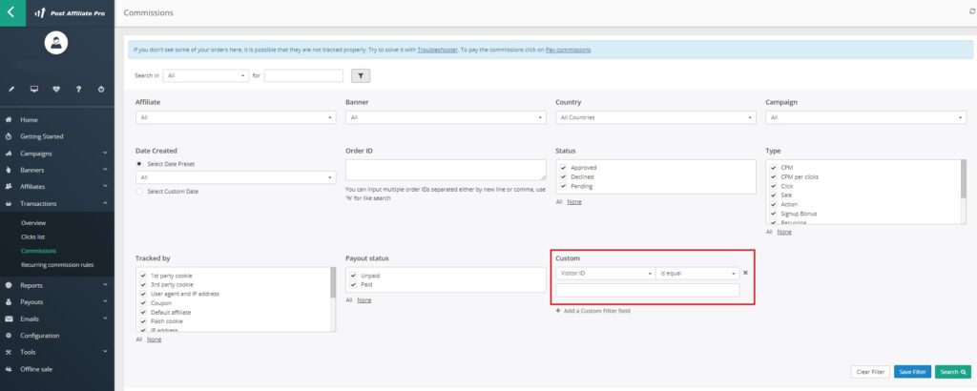Viewport: 977px width, 391px height.
Task: Select the Select Custom Date radio button
Action: (139, 191)
